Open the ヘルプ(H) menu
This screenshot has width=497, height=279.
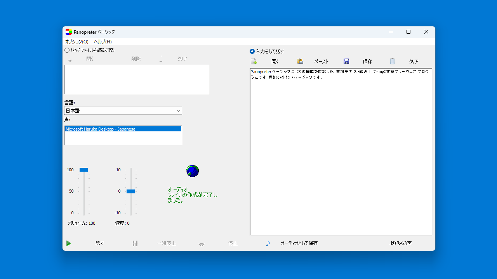103,41
